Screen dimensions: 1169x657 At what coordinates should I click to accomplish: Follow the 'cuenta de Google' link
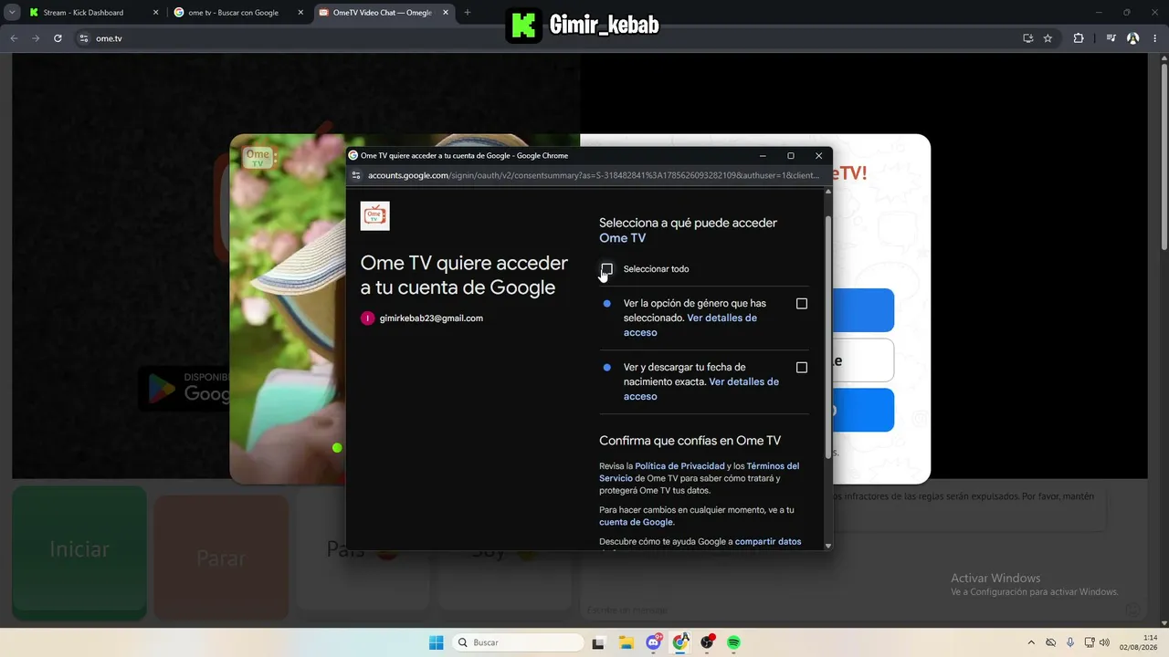pos(636,522)
